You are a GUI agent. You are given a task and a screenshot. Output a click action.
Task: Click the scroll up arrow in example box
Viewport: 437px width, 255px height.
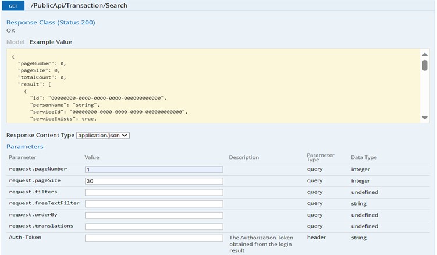425,54
